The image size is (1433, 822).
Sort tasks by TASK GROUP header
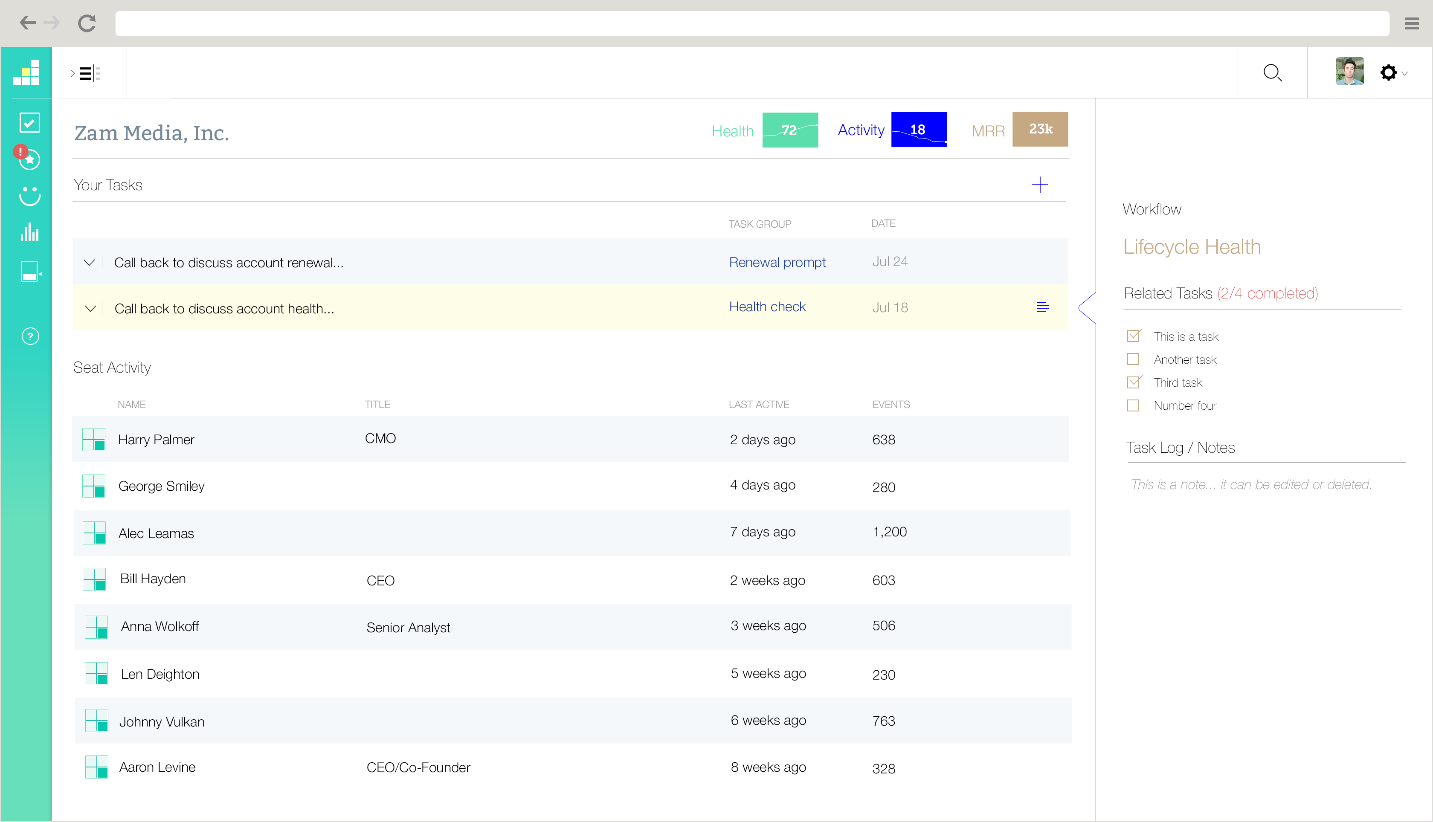tap(760, 224)
